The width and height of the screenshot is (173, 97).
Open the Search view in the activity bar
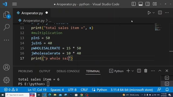coord(6,27)
